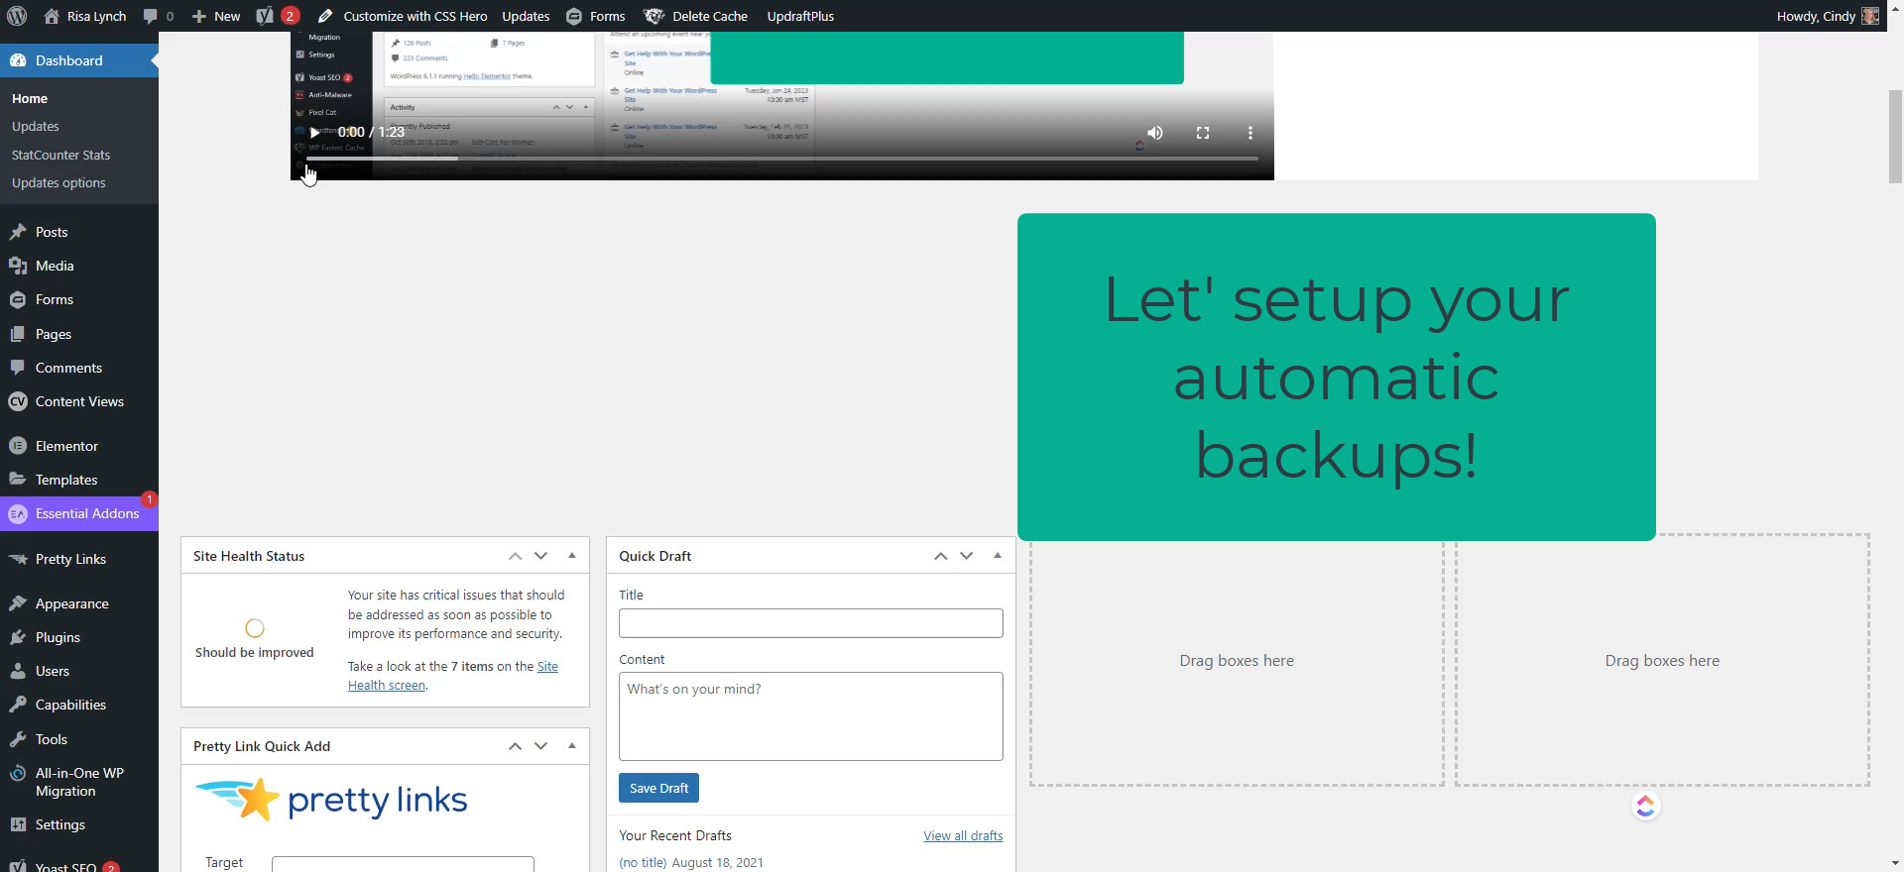Move Pretty Link Quick Add down

click(x=540, y=746)
